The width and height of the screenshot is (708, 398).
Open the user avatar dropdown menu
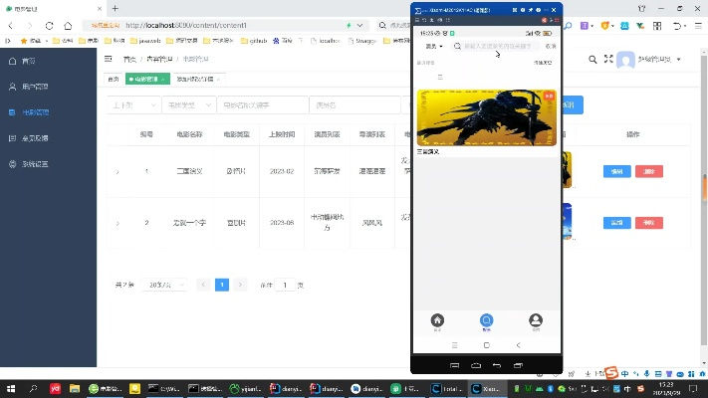click(x=649, y=60)
